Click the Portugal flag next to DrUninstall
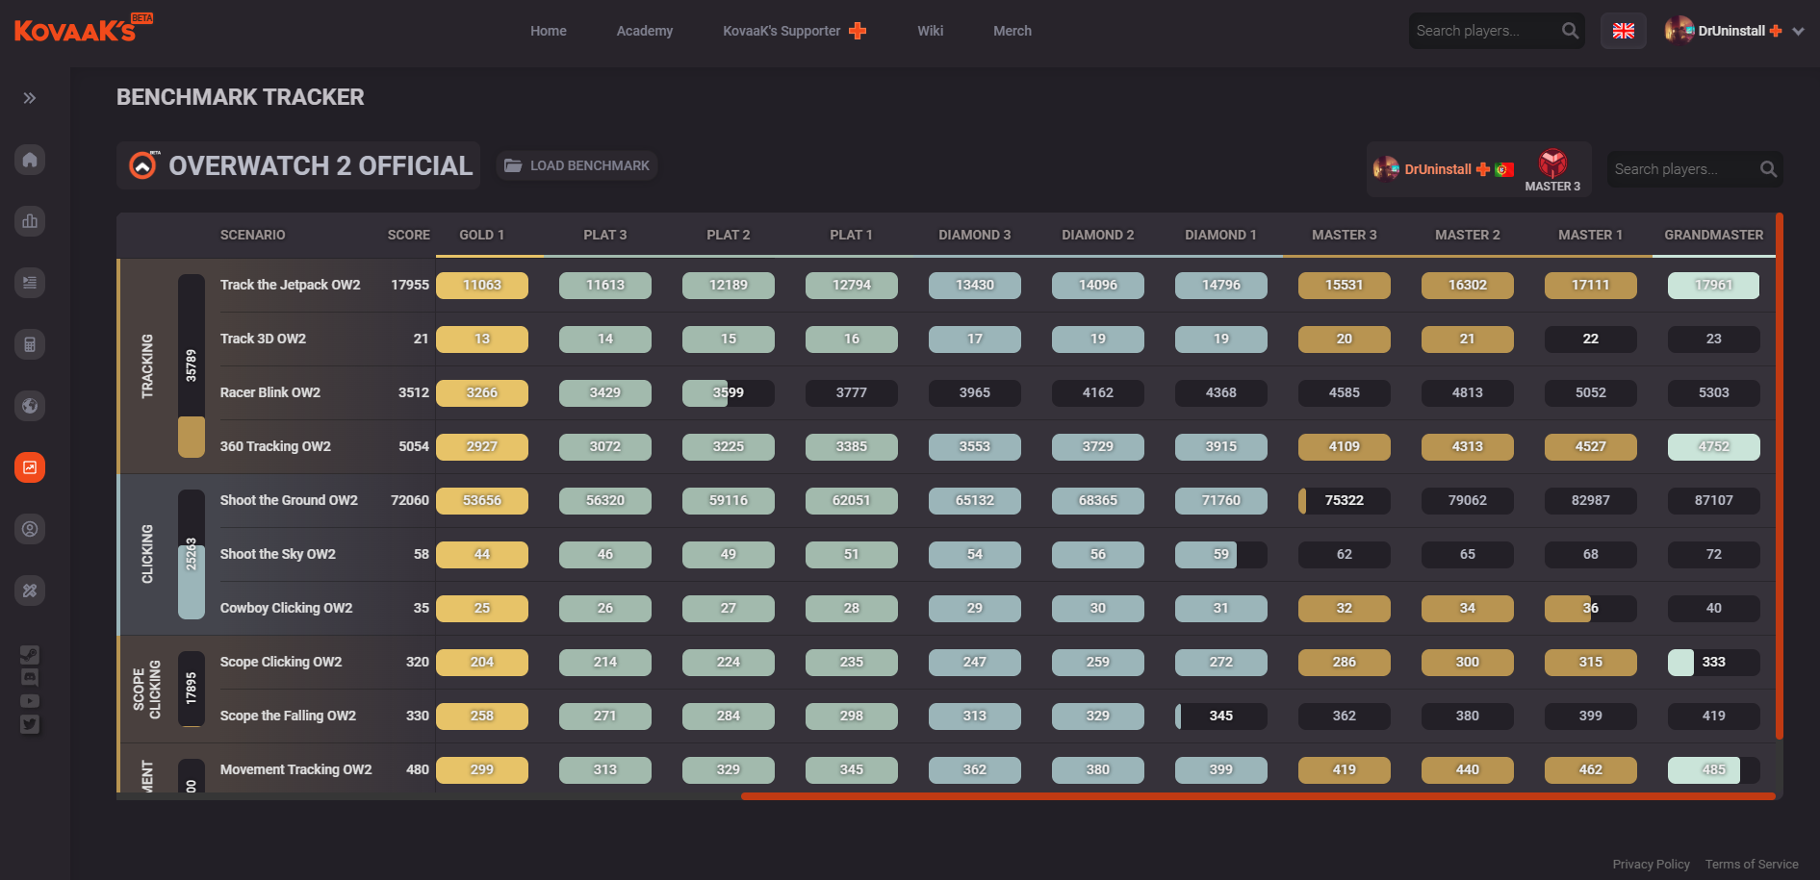1820x880 pixels. click(1504, 169)
